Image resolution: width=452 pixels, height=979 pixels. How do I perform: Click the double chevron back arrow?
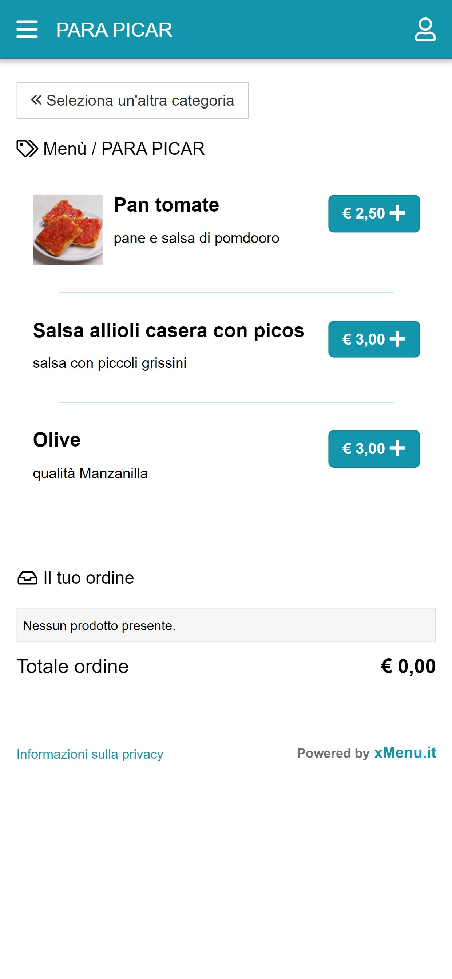pyautogui.click(x=36, y=100)
